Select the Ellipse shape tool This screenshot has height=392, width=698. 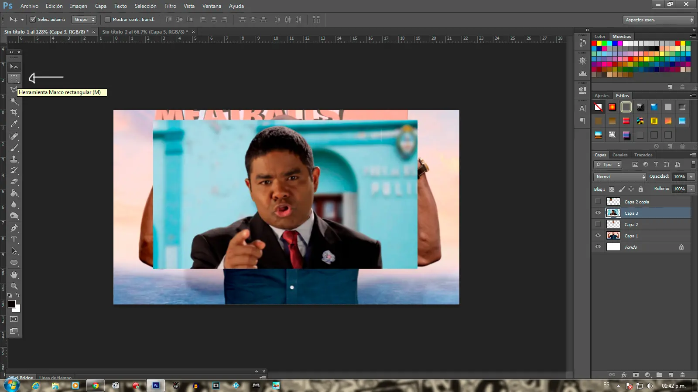pos(14,263)
